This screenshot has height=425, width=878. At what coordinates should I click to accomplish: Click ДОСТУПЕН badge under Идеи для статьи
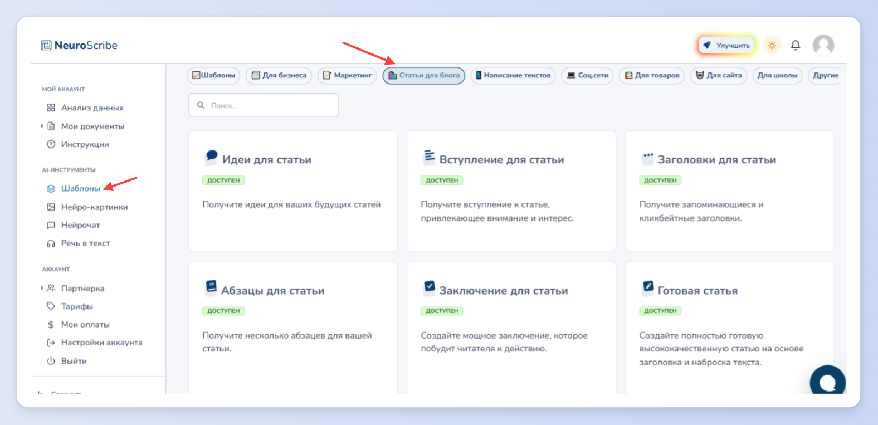pyautogui.click(x=223, y=180)
